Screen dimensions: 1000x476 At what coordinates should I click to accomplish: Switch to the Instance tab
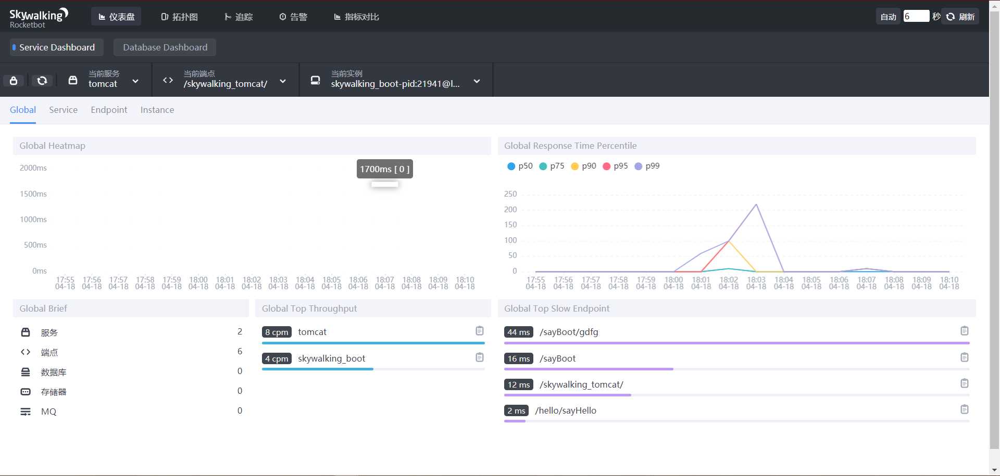tap(157, 110)
